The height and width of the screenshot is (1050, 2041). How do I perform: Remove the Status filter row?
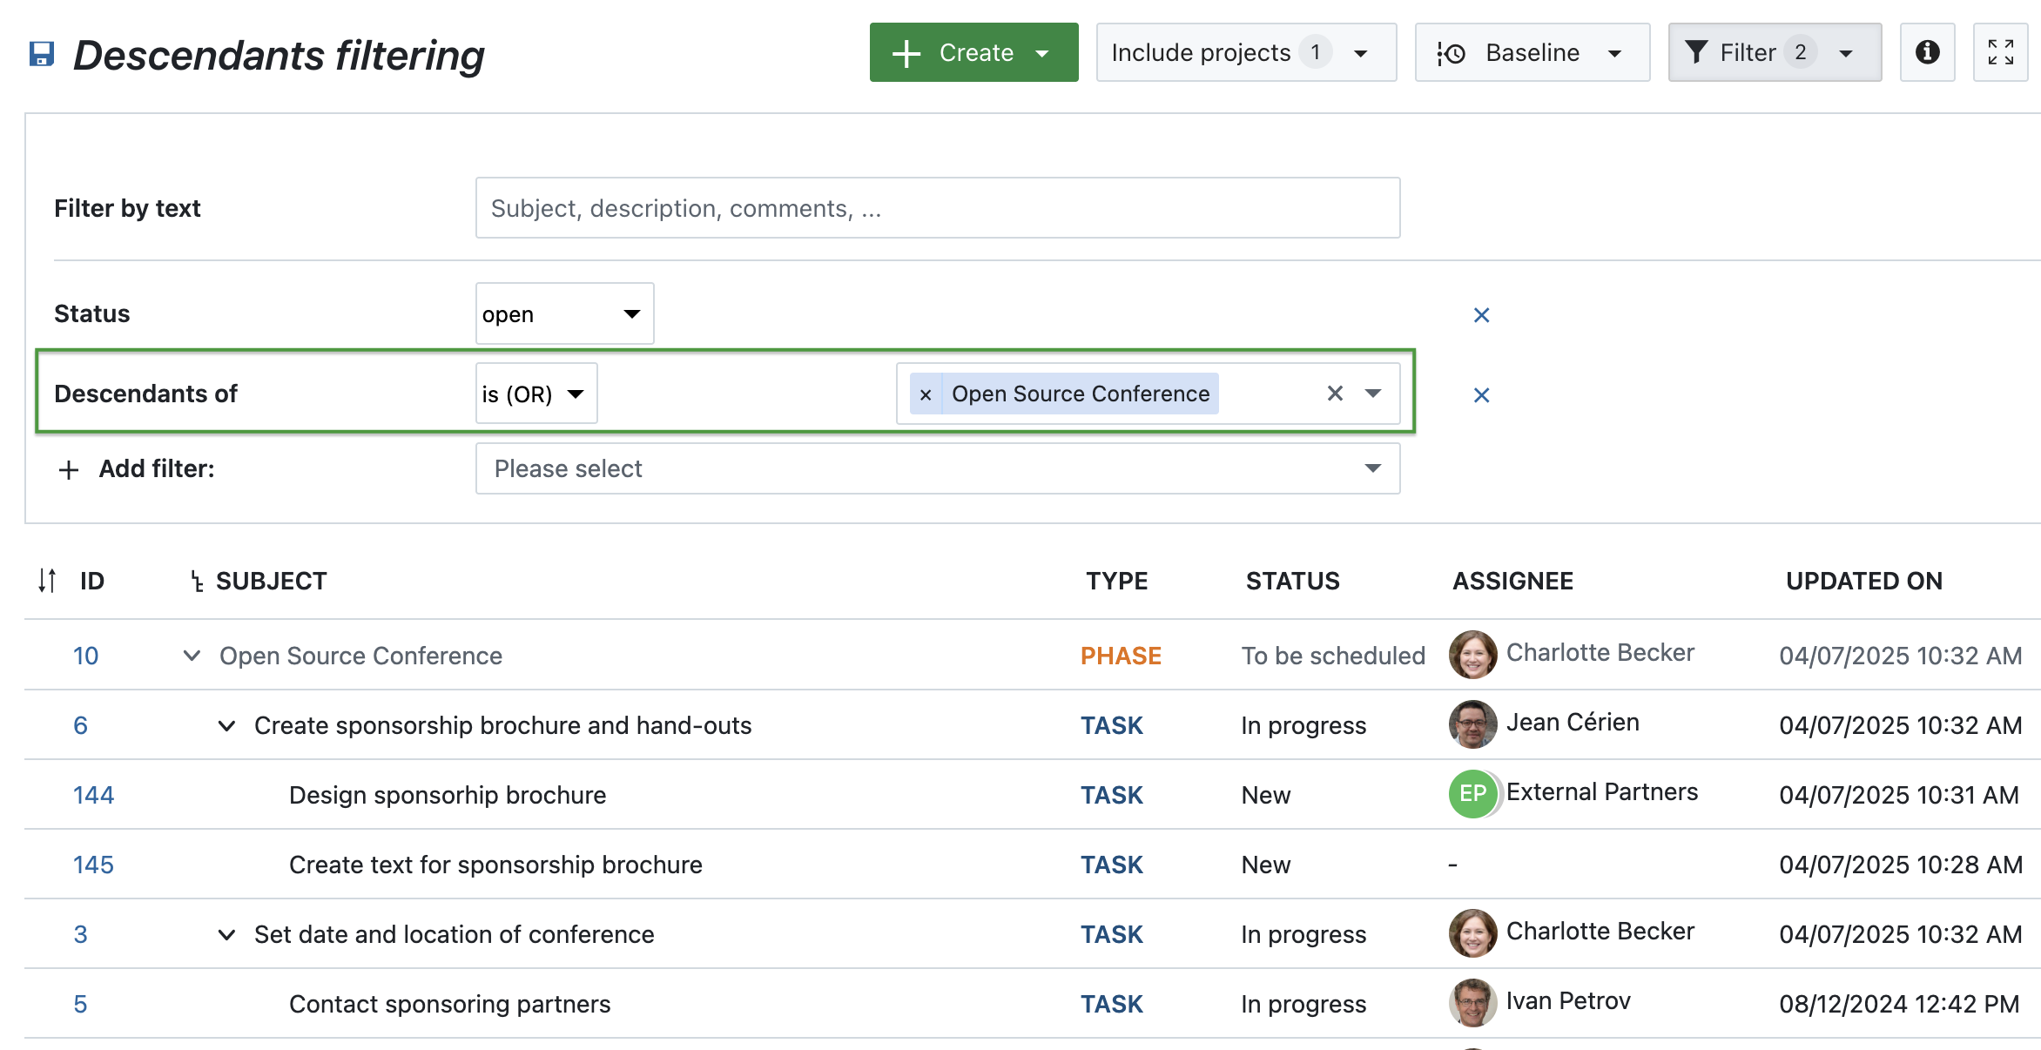click(1481, 315)
